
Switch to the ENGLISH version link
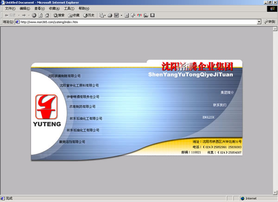click(208, 117)
